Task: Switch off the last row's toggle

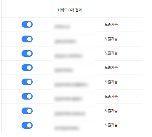Action: click(x=27, y=125)
